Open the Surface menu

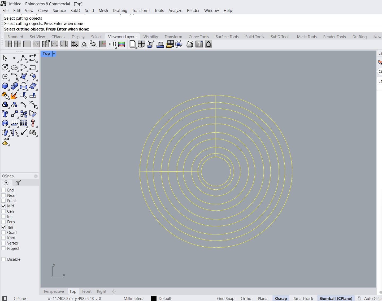coord(59,11)
